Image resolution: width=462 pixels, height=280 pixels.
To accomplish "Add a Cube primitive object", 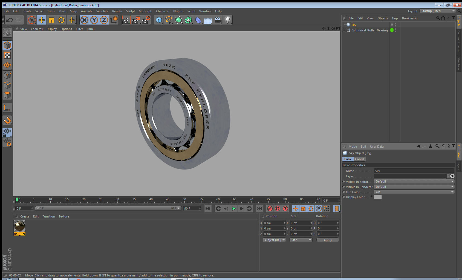I will click(159, 20).
